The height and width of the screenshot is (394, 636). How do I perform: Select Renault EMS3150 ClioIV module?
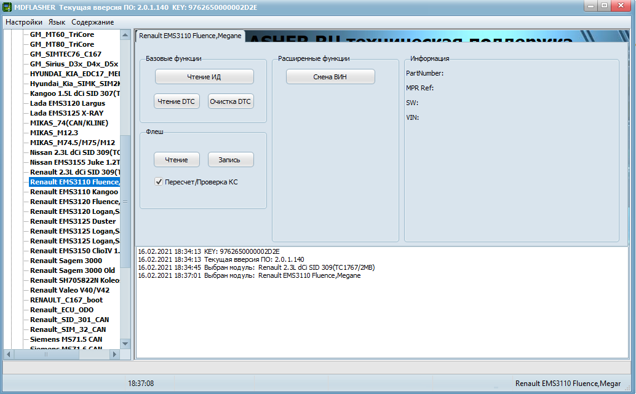(75, 251)
